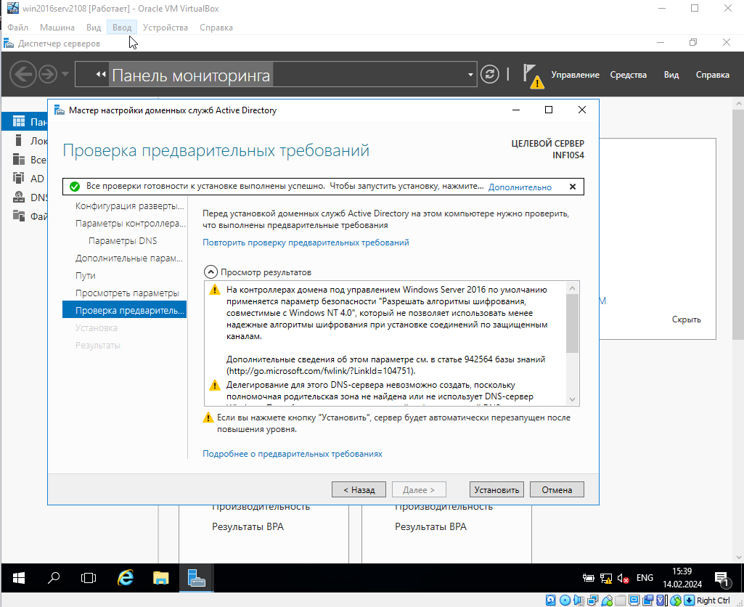744x607 pixels.
Task: Open VirtualBox Ввод menu
Action: (122, 28)
